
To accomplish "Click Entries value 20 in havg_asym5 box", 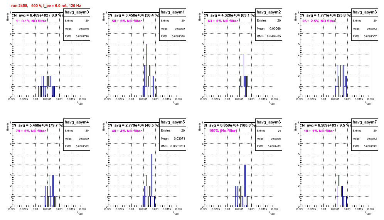I will click(x=183, y=130).
